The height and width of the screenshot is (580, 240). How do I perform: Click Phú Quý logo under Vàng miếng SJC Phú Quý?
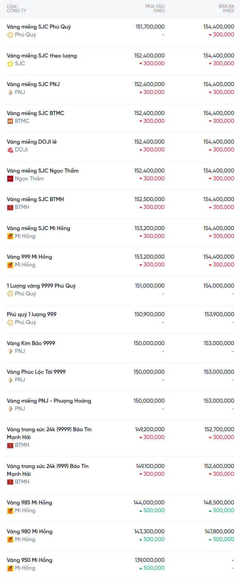[10, 35]
